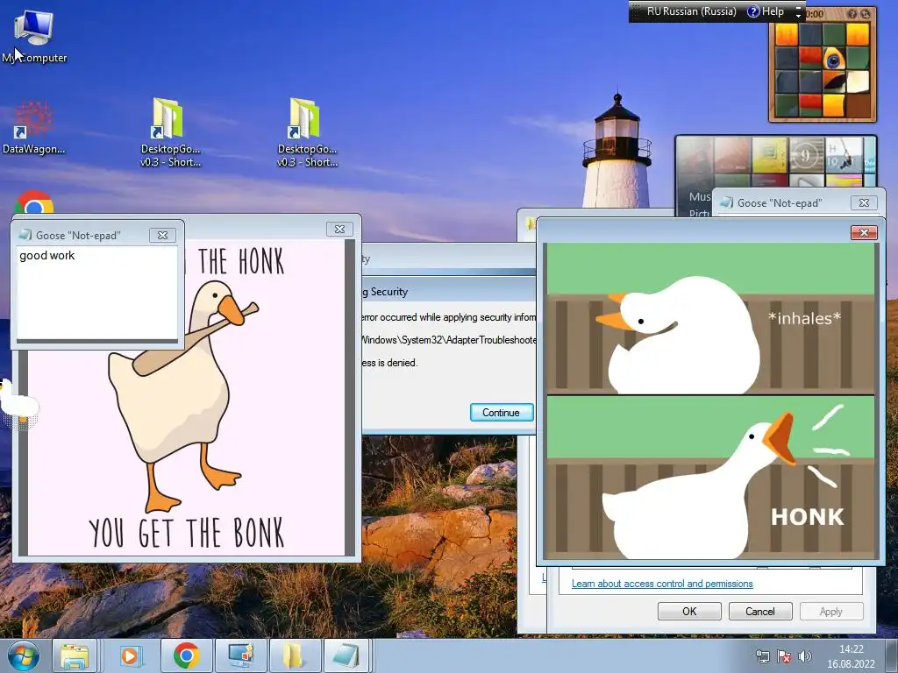Click inside the Not-epad text area
This screenshot has width=898, height=673.
click(x=96, y=293)
